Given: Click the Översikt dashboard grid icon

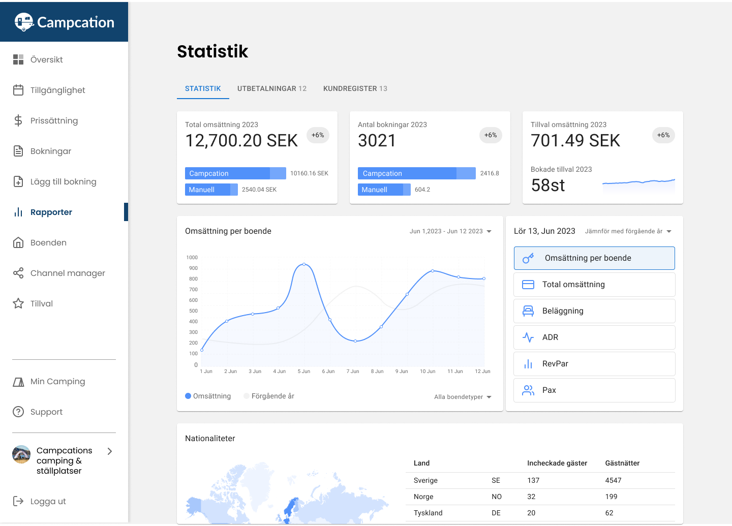Looking at the screenshot, I should [x=18, y=59].
